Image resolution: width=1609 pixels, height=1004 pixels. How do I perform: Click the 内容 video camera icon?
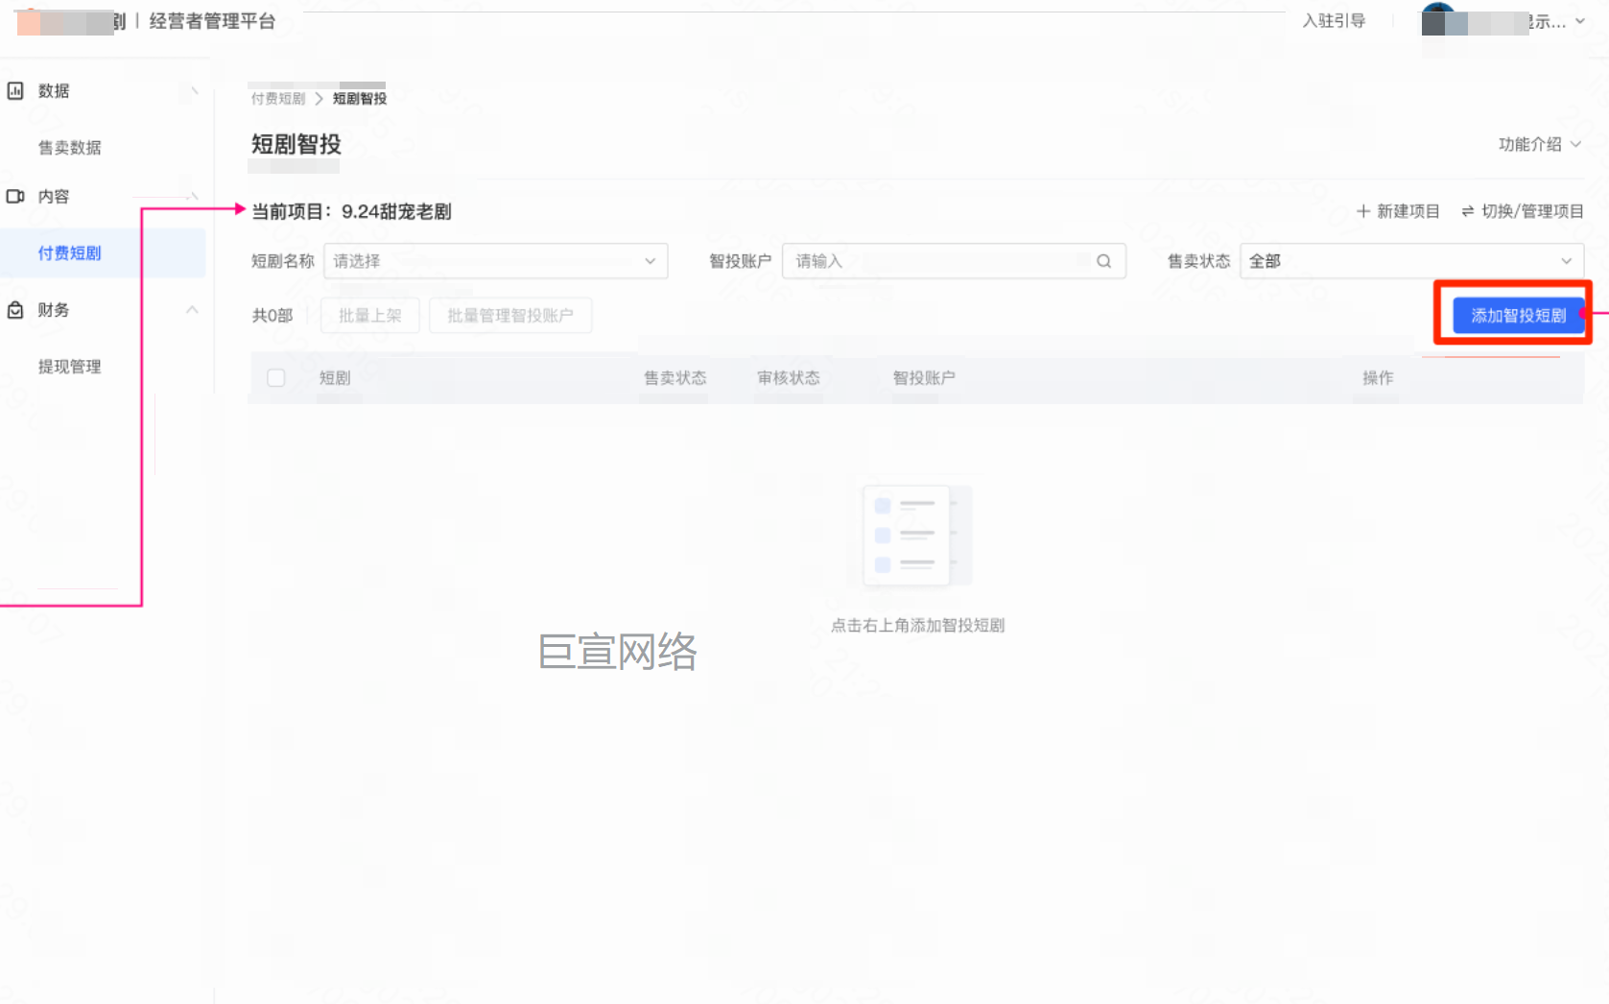pos(14,196)
